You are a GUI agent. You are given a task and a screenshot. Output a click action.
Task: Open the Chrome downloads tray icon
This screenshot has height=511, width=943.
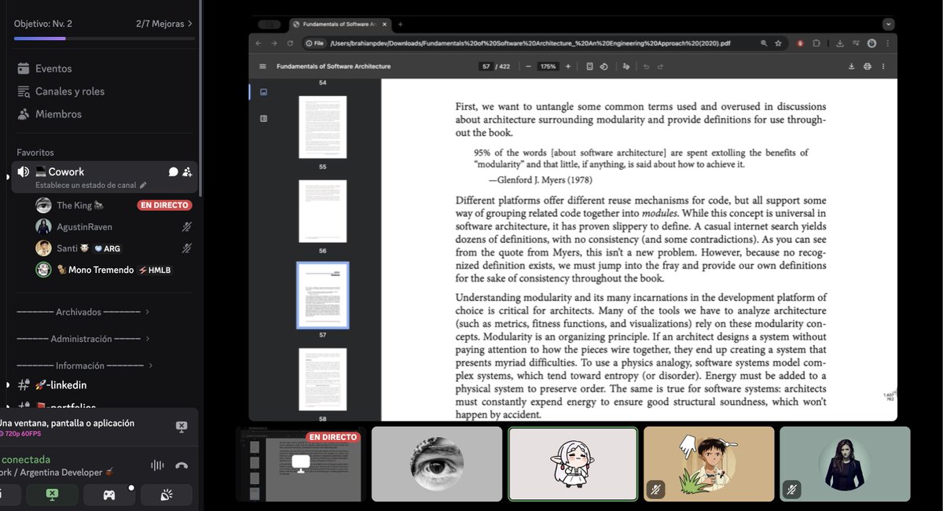(840, 43)
